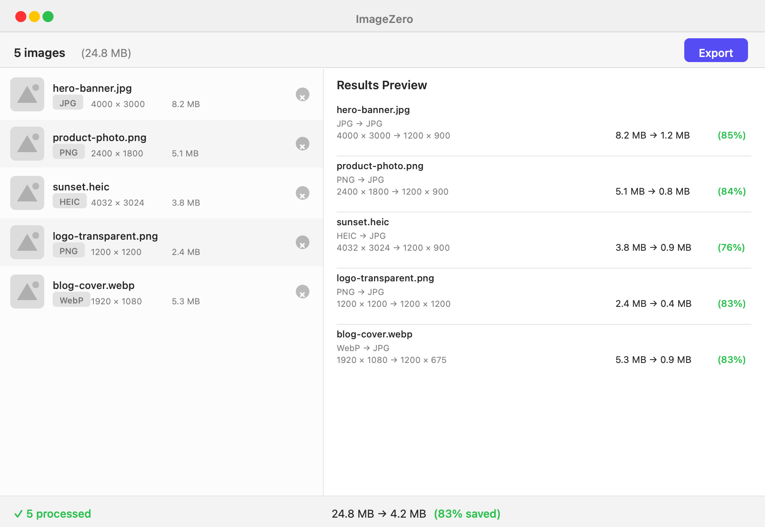Click the HEIC format badge
The height and width of the screenshot is (527, 765).
pos(70,201)
